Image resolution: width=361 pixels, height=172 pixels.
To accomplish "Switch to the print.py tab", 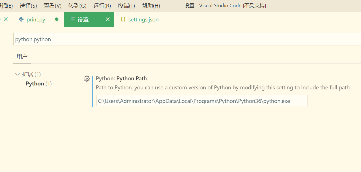I will 35,19.
